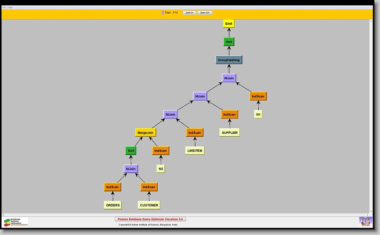Open the Help menu

point(10,7)
